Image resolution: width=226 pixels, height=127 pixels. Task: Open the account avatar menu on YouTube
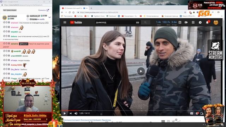point(216,22)
